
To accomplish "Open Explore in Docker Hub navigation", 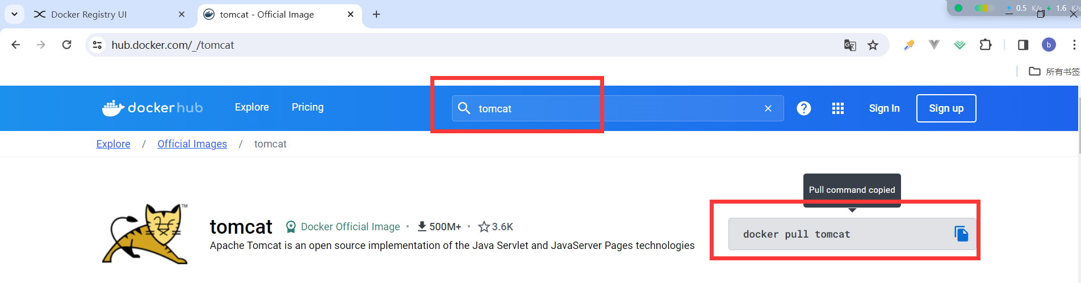I will [x=252, y=107].
